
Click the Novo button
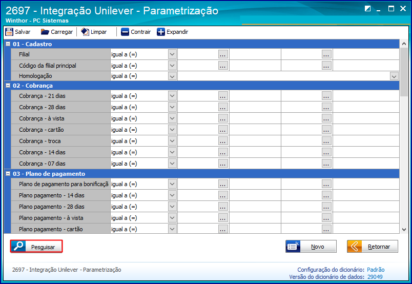pos(311,247)
